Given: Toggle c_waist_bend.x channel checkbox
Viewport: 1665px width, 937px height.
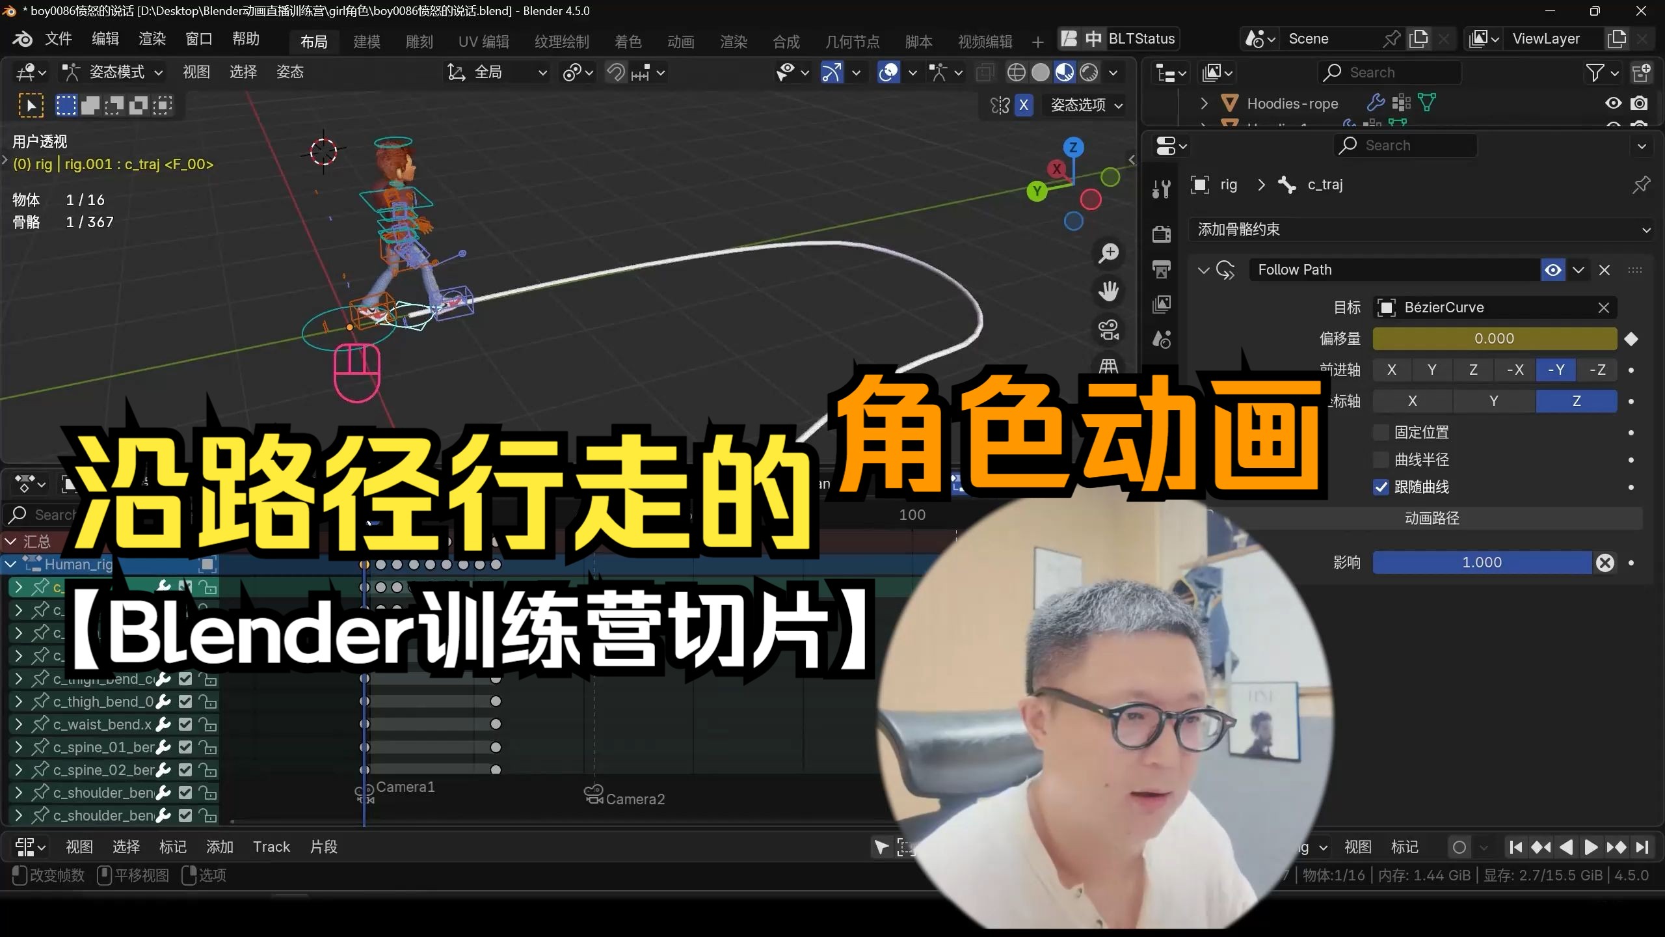Looking at the screenshot, I should coord(185,724).
